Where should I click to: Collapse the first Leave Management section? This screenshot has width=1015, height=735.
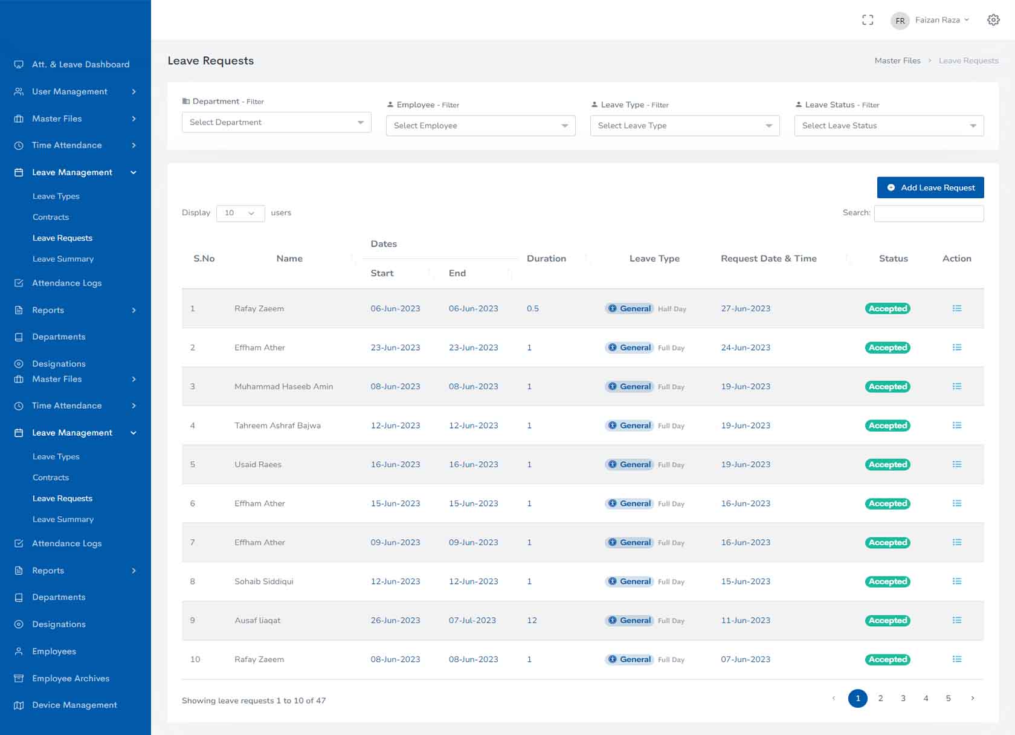point(76,172)
